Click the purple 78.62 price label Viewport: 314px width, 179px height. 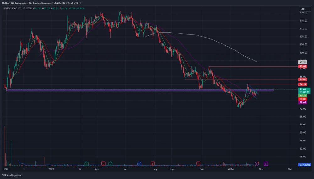coord(303,102)
